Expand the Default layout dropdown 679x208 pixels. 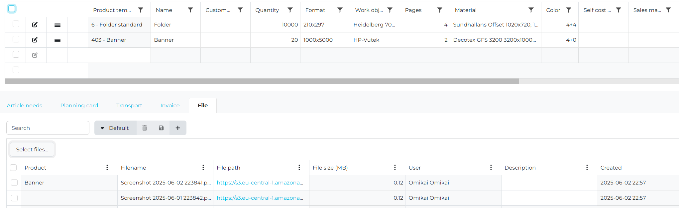[115, 128]
